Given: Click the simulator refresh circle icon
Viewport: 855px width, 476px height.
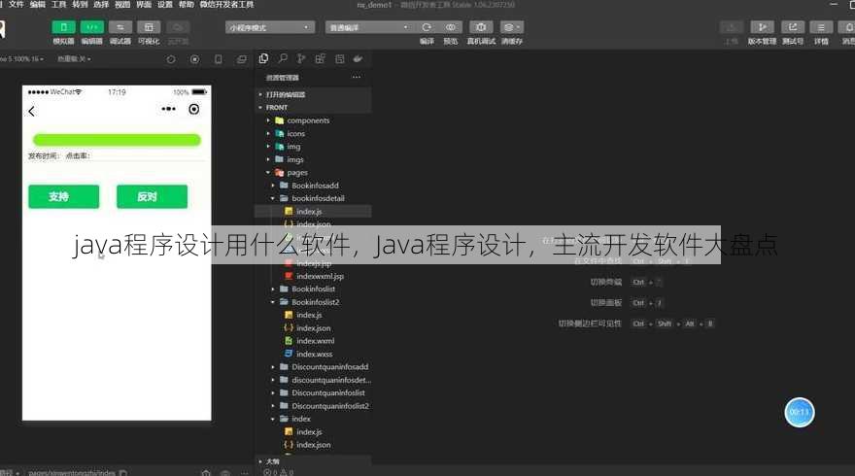Looking at the screenshot, I should (171, 59).
